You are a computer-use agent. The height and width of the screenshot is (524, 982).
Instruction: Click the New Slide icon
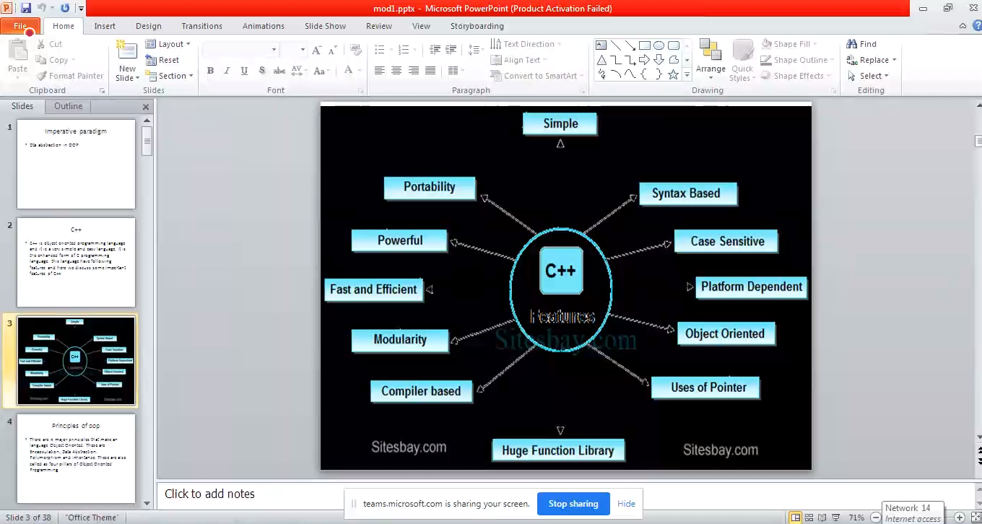[x=127, y=53]
